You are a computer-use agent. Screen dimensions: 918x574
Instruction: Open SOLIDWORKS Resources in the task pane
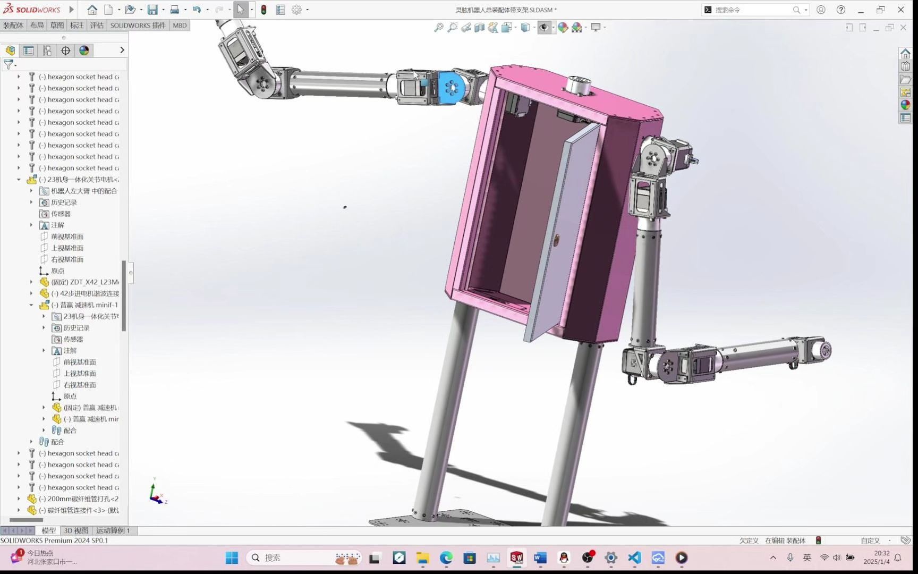click(905, 54)
